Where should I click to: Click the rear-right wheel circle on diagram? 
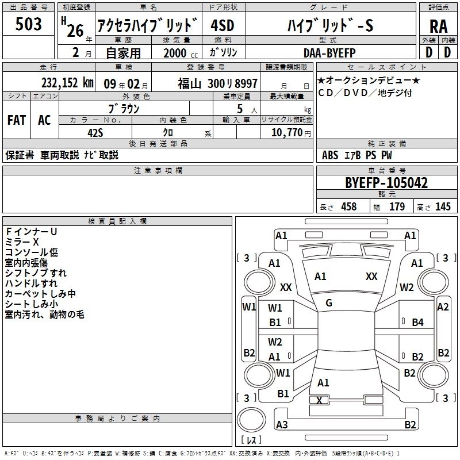pyautogui.click(x=433, y=375)
